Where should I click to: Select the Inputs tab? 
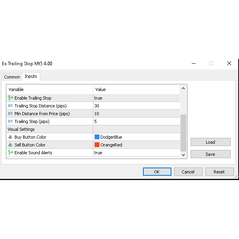pos(31,76)
